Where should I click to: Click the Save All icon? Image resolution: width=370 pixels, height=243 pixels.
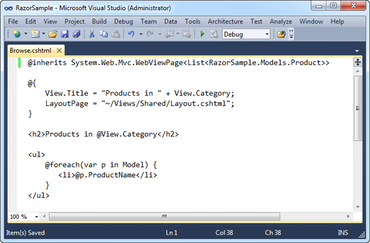click(x=76, y=34)
